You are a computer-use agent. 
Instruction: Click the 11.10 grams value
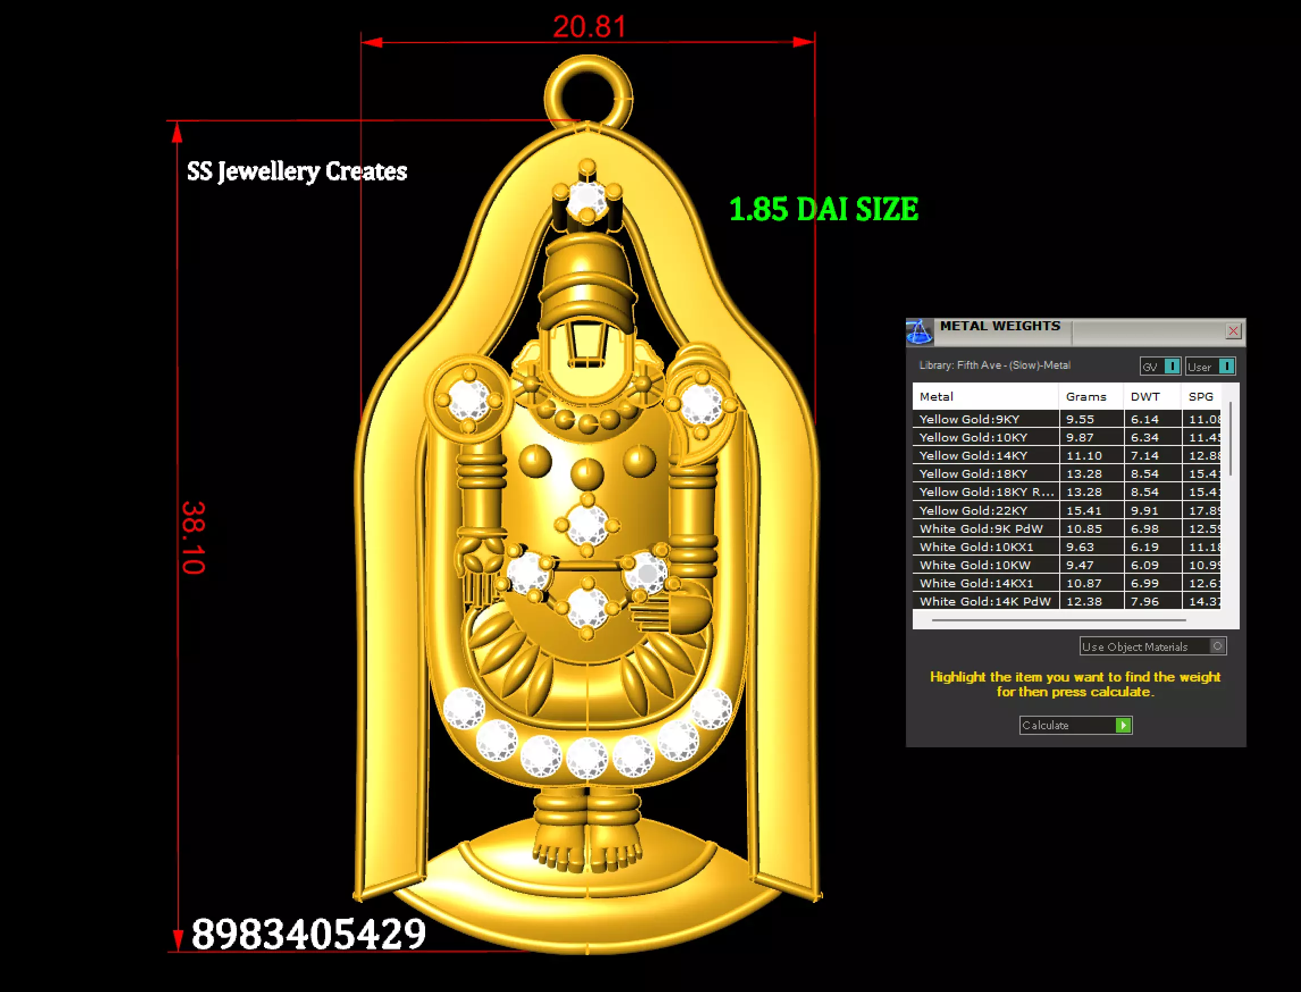point(1084,456)
